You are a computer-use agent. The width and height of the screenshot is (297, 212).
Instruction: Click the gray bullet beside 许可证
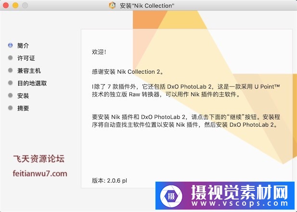[x=10, y=58]
